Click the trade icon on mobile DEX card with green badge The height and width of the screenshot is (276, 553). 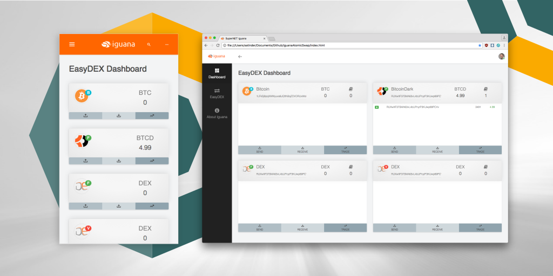point(152,206)
